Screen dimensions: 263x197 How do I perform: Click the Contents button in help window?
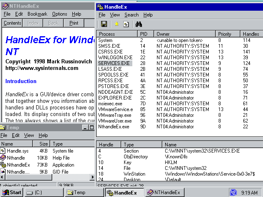point(12,23)
